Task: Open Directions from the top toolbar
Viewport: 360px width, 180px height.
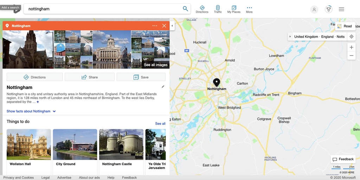Action: click(202, 9)
